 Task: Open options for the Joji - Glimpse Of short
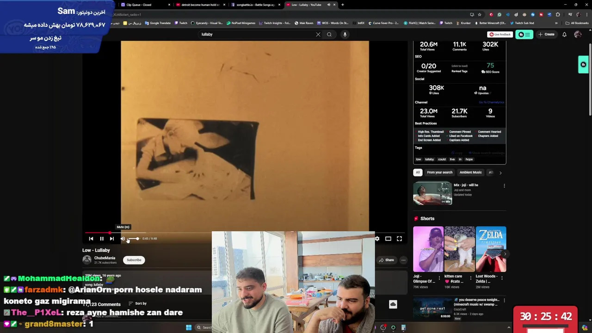[439, 278]
